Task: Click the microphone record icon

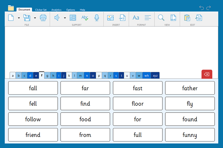Action: point(97,18)
